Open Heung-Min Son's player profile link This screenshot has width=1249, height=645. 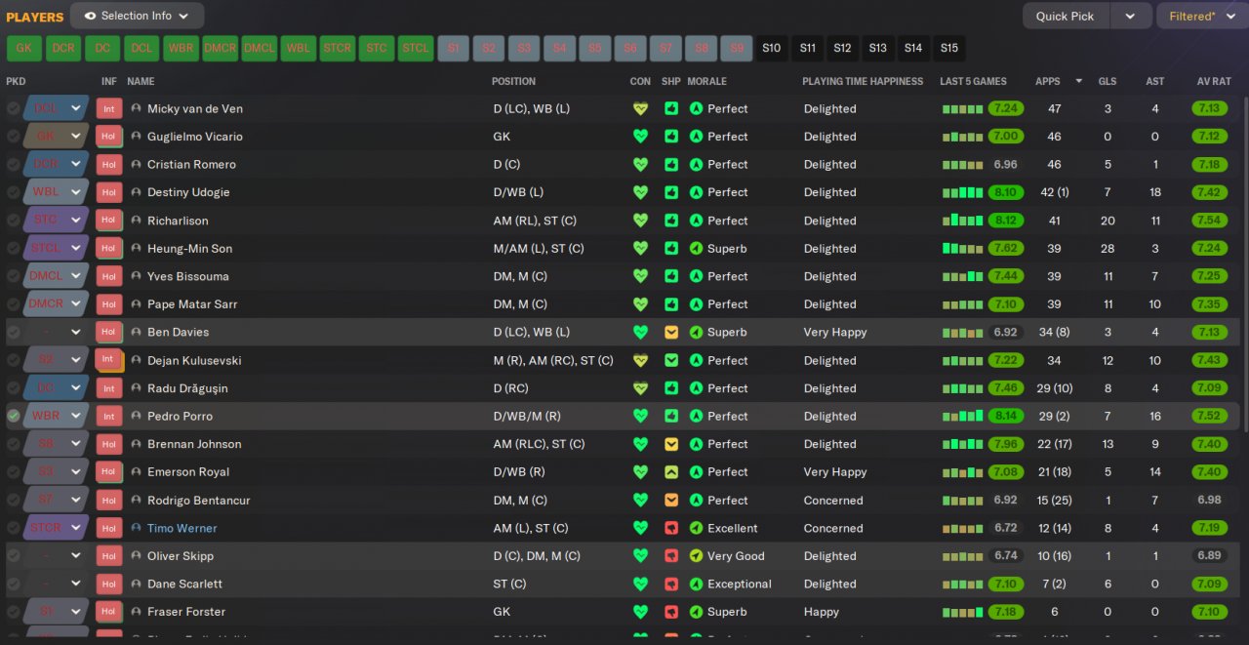(x=189, y=249)
